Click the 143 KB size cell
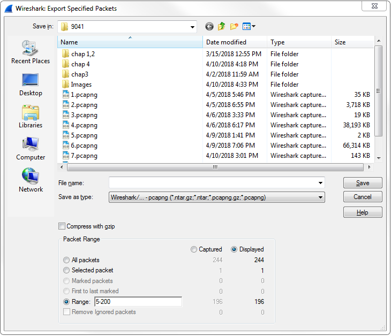Viewport: 391px width, 336px height. [360, 155]
